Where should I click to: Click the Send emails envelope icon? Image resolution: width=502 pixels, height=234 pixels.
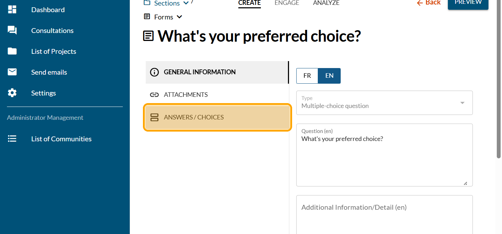12,72
